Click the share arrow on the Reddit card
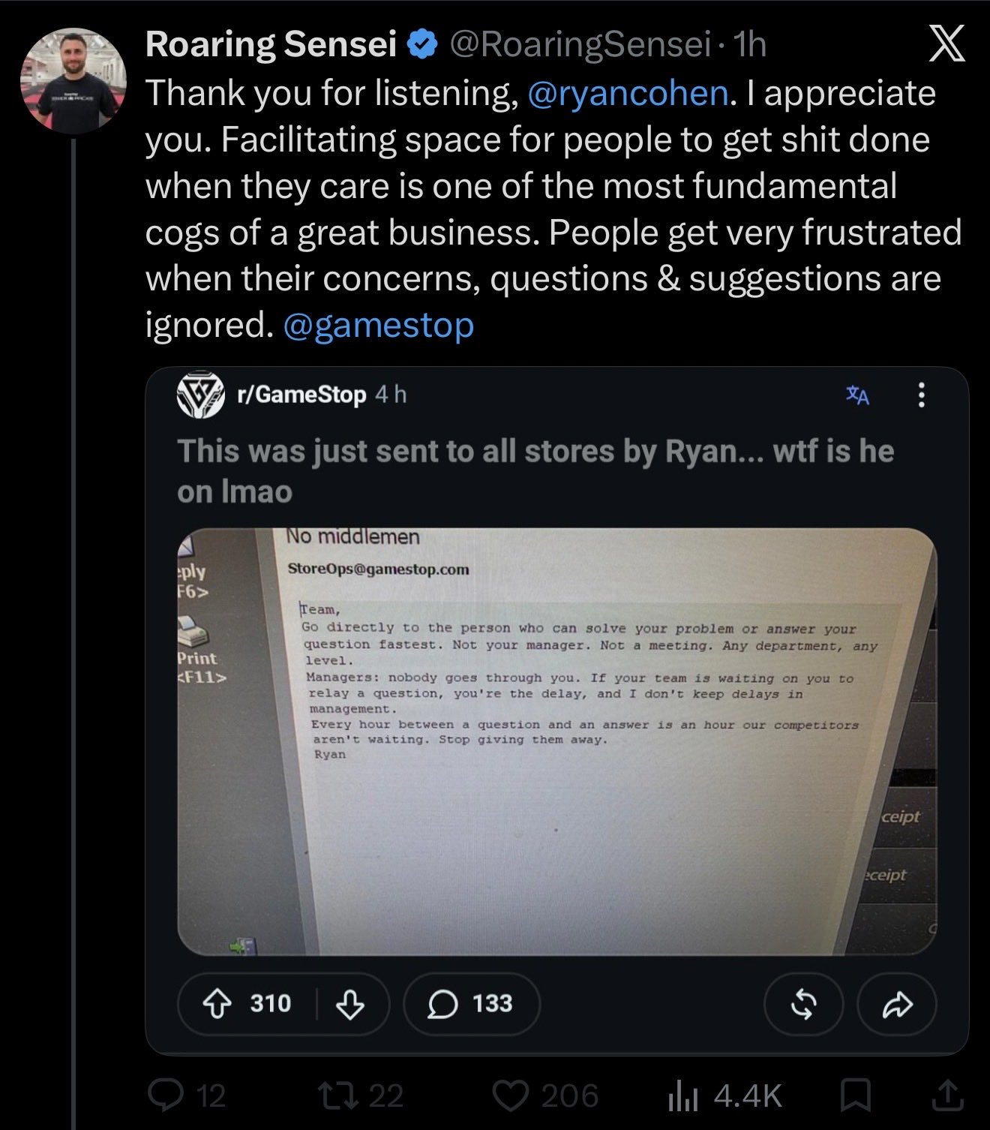990x1130 pixels. point(897,1004)
